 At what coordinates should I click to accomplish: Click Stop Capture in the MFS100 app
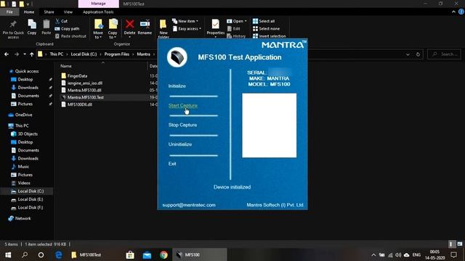tap(182, 125)
